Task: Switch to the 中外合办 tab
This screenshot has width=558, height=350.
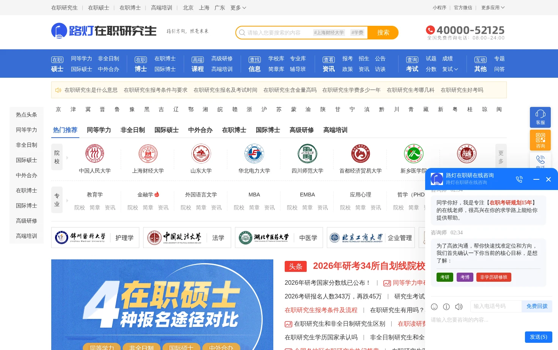Action: (x=200, y=130)
